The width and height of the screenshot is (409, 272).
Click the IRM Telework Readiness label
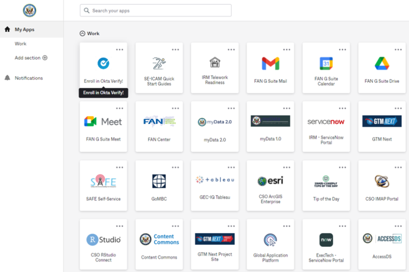[x=215, y=80]
